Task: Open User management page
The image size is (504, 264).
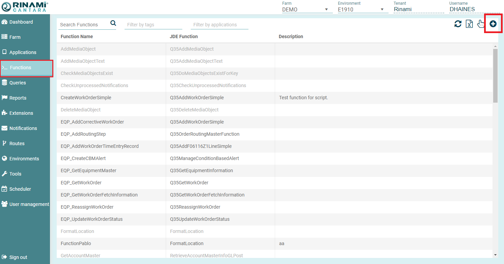Action: point(29,204)
